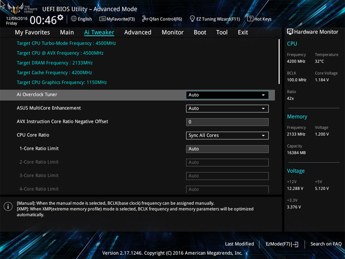Image resolution: width=345 pixels, height=259 pixels.
Task: Open CPU Core Ratio dropdown
Action: coord(227,135)
